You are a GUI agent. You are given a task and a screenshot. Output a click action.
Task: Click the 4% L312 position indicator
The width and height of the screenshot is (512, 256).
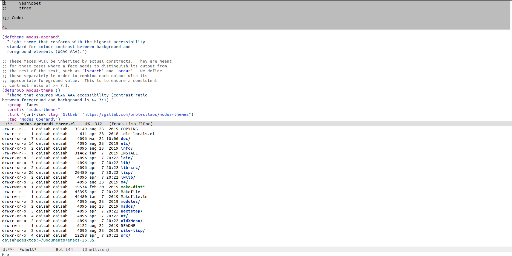93,124
